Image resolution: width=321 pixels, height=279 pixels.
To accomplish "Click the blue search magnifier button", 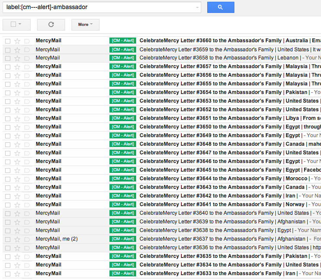I will point(221,7).
